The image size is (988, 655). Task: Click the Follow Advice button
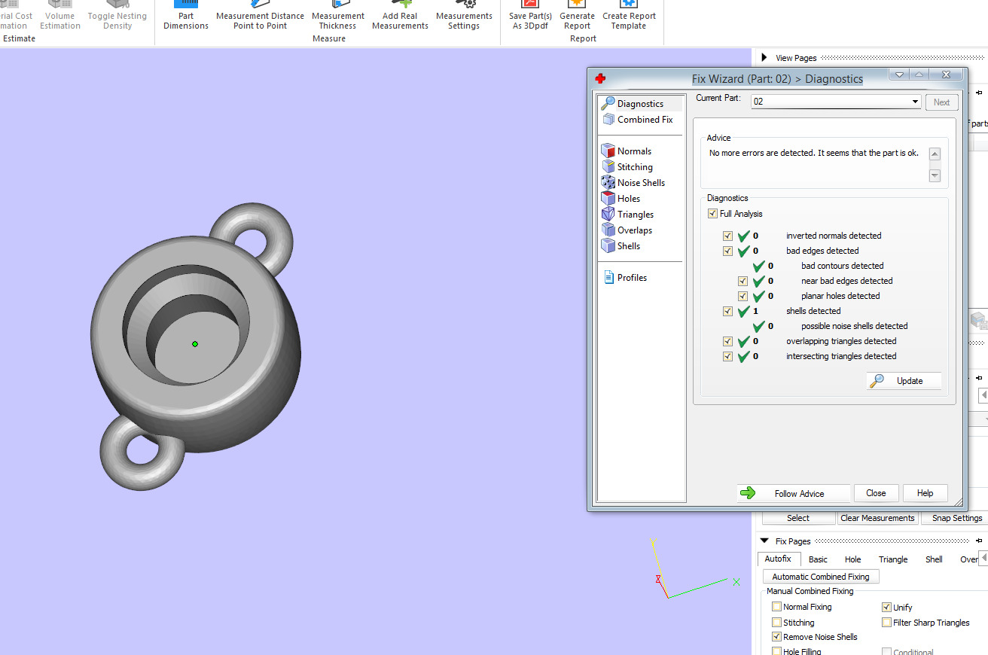coord(794,493)
